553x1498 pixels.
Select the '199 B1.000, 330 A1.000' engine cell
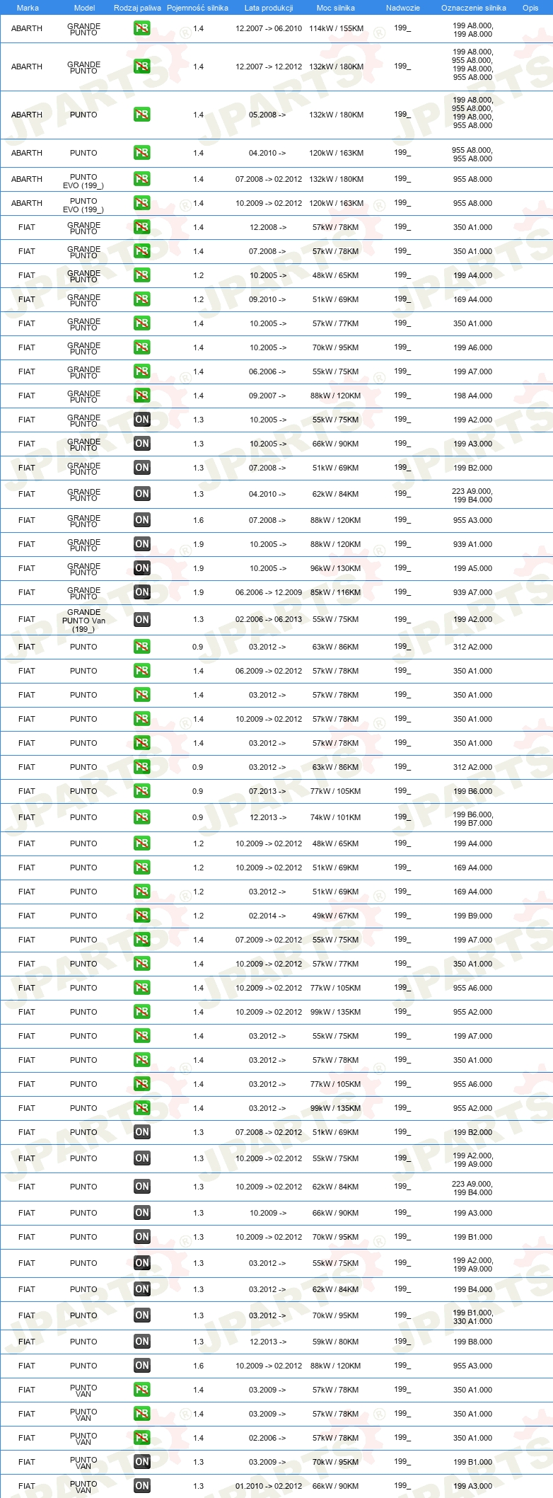473,1317
